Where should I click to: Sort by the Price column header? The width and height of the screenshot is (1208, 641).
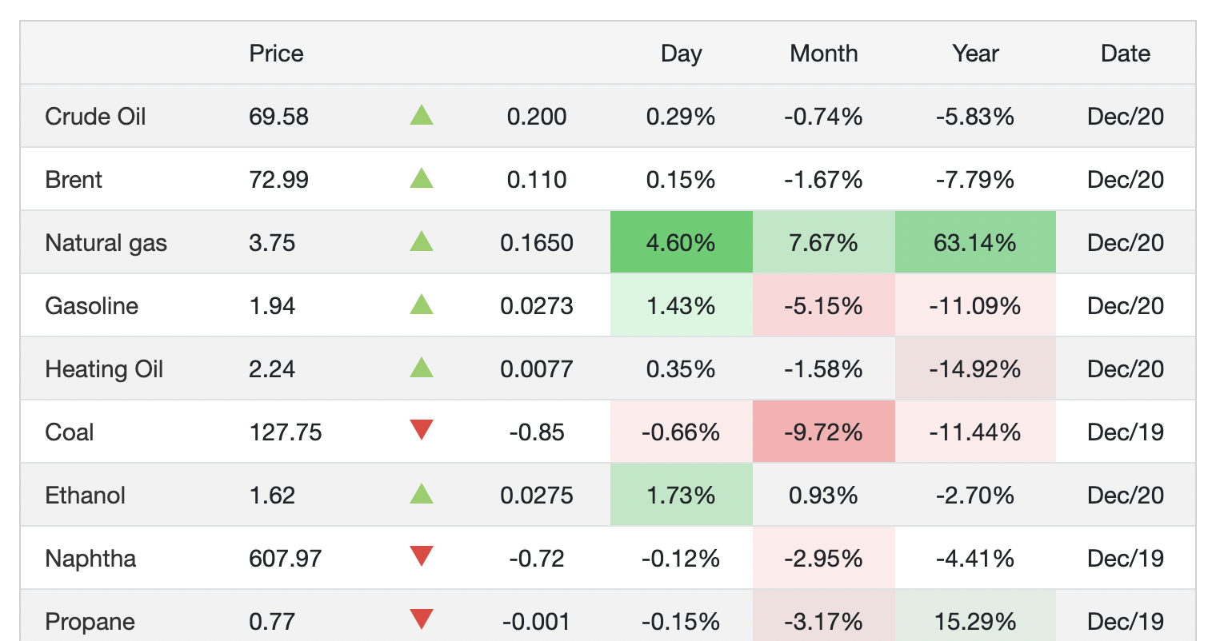pyautogui.click(x=277, y=54)
